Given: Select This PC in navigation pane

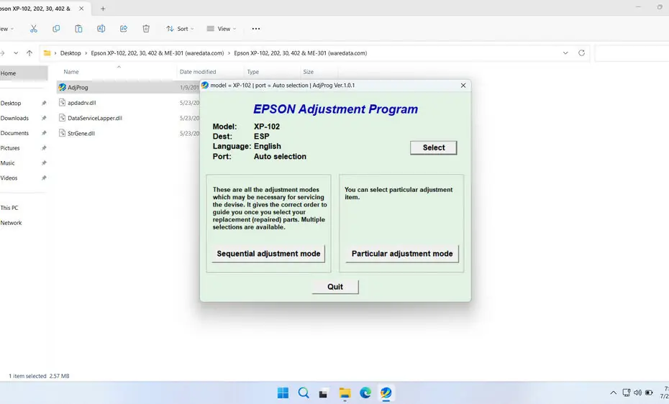Looking at the screenshot, I should [9, 208].
